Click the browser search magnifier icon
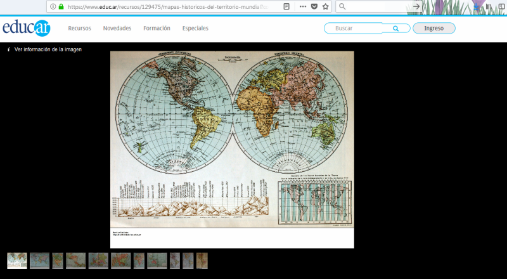The height and width of the screenshot is (279, 507). (x=342, y=6)
